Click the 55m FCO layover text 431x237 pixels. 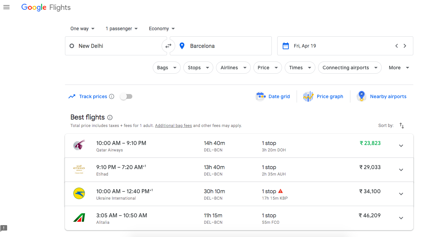(x=271, y=222)
